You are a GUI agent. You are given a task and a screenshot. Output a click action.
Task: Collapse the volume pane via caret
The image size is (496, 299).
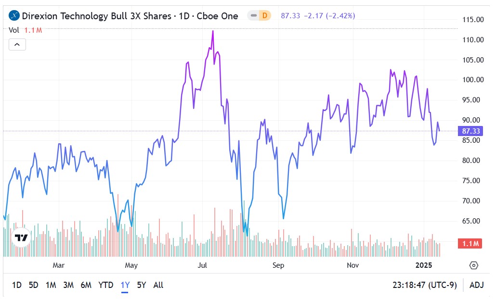pyautogui.click(x=17, y=44)
